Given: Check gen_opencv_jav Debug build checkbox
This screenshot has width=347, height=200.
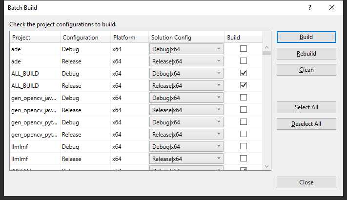Looking at the screenshot, I should click(244, 98).
